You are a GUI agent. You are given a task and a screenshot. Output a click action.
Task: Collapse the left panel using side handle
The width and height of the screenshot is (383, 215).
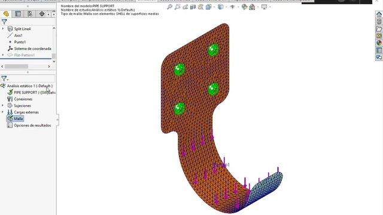click(x=57, y=119)
